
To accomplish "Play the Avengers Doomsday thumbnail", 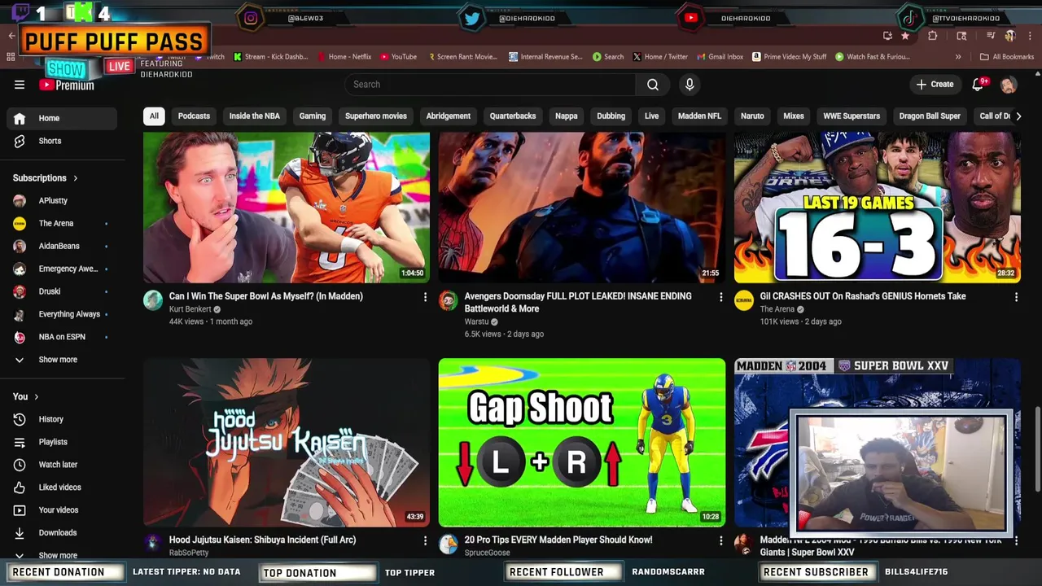I will (x=582, y=208).
